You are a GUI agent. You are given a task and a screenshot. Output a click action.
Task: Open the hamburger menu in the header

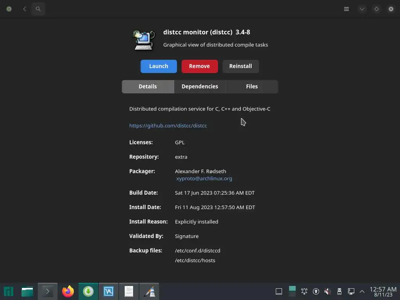click(346, 9)
